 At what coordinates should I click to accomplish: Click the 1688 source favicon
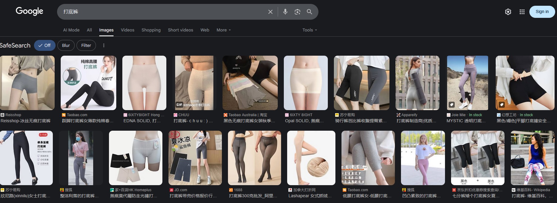[x=231, y=190]
